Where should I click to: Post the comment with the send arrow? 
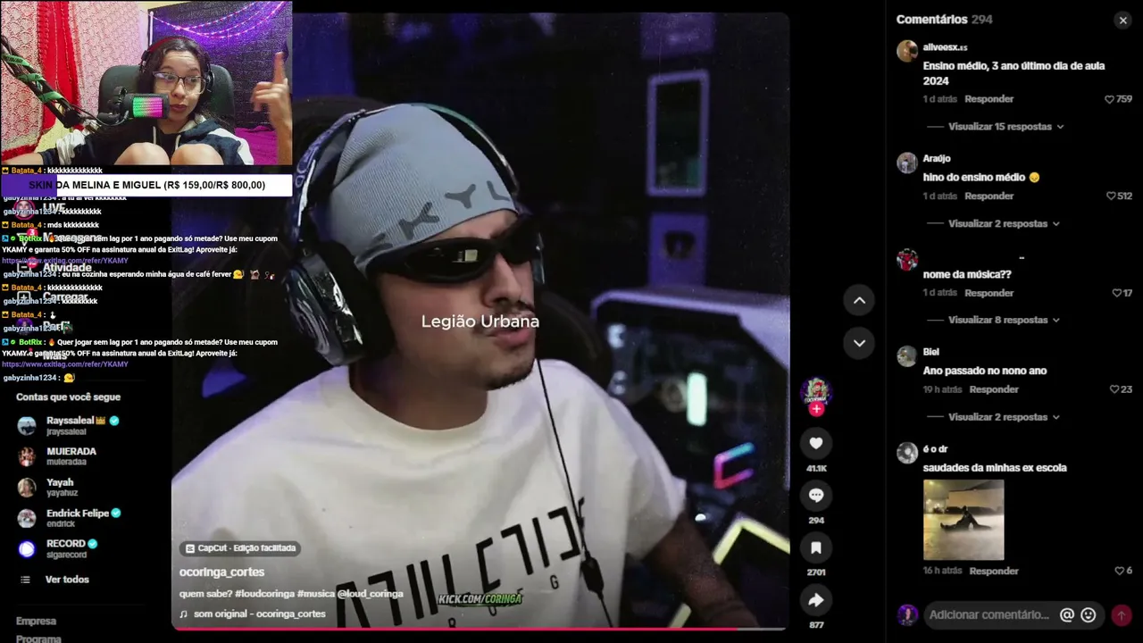point(1121,614)
